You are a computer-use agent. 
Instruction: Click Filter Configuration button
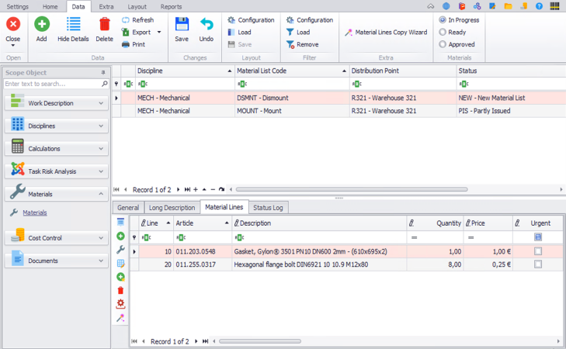pos(309,20)
